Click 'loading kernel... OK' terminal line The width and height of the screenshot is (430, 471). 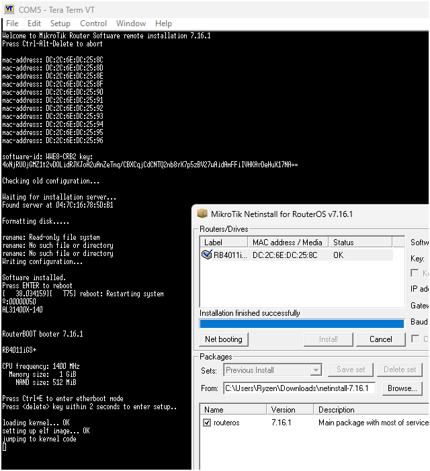pyautogui.click(x=36, y=423)
